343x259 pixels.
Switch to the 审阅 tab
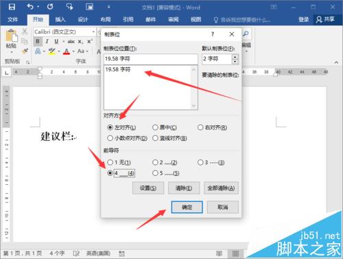(x=174, y=19)
